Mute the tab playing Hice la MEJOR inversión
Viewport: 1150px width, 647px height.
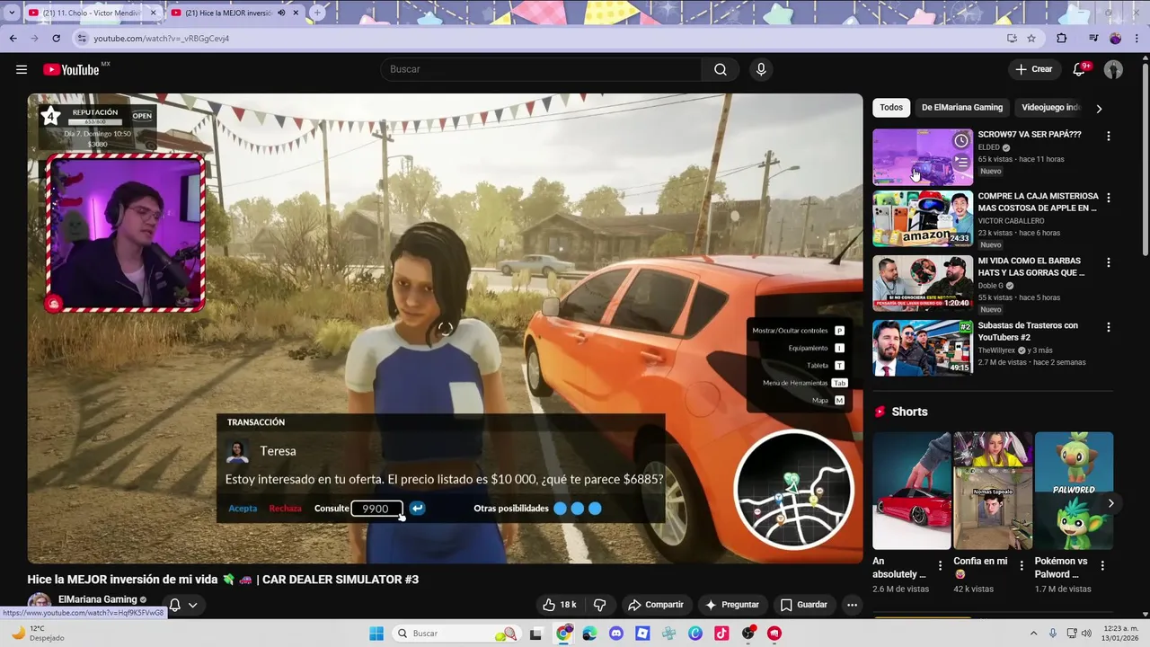281,13
